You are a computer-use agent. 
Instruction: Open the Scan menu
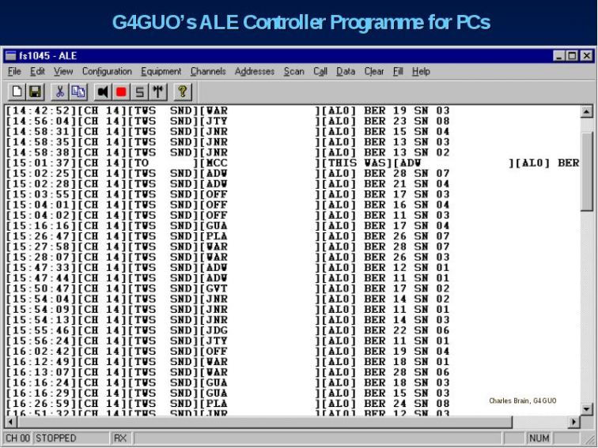[294, 71]
